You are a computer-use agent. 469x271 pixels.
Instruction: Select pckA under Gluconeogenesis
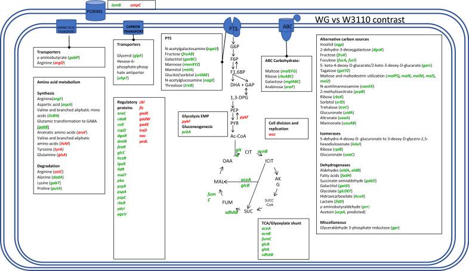[186, 132]
